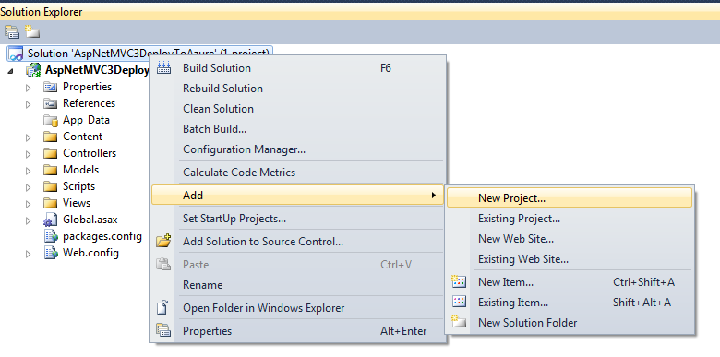The height and width of the screenshot is (357, 720).
Task: Click the New Solution Folder toolbar icon
Action: 32,31
